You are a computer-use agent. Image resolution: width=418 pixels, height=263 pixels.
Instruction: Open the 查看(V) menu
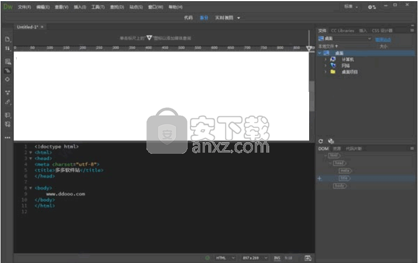coord(61,7)
